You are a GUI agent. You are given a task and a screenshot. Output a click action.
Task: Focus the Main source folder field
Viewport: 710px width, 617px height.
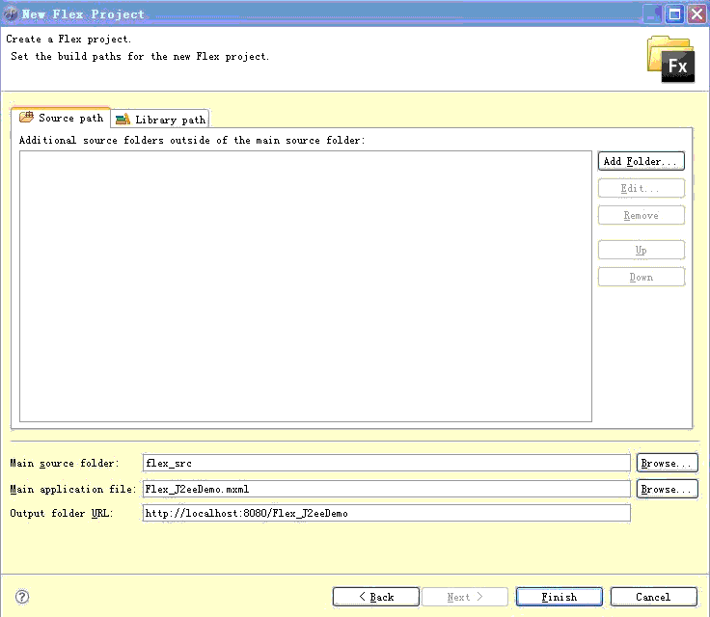point(386,463)
